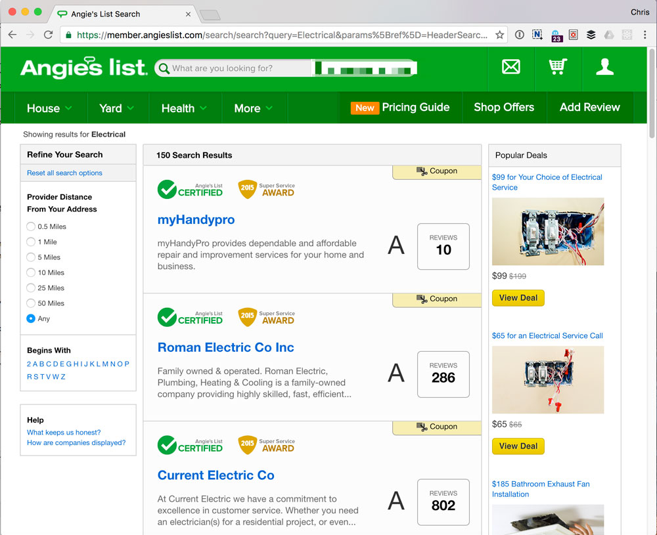Filter by letter R under Begins With
Viewport: 657px width, 535px height.
30,377
